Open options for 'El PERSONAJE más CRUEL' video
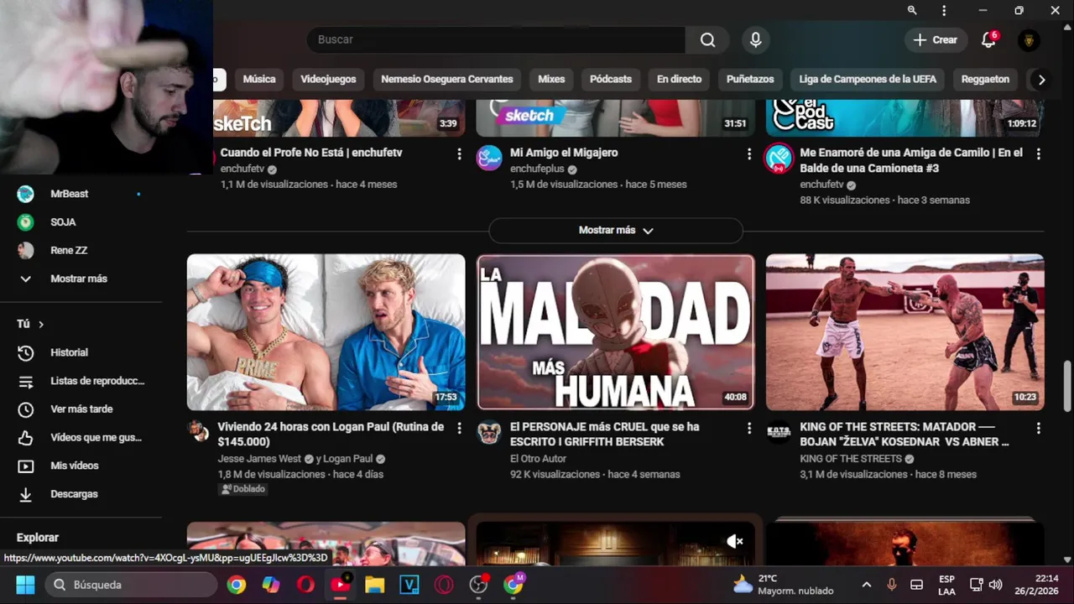 click(748, 428)
